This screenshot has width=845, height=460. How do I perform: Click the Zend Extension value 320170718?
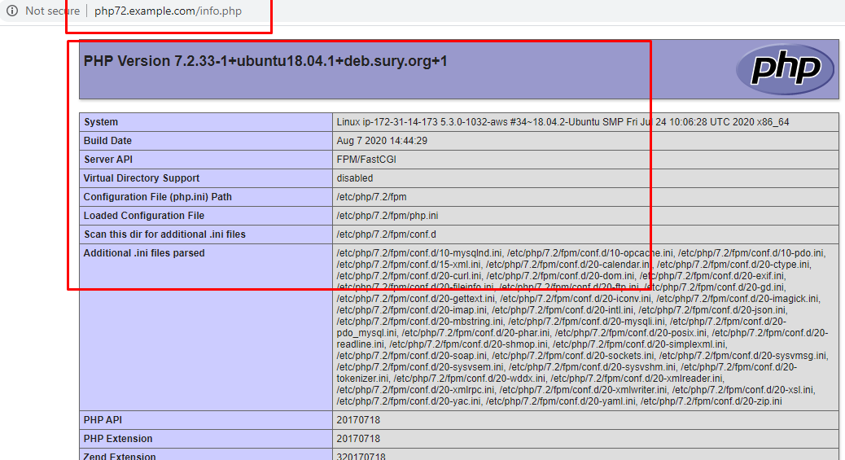361,456
